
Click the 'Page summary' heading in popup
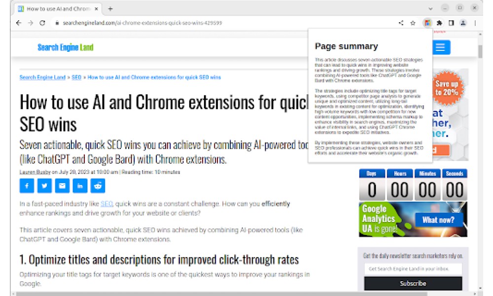[x=347, y=46]
